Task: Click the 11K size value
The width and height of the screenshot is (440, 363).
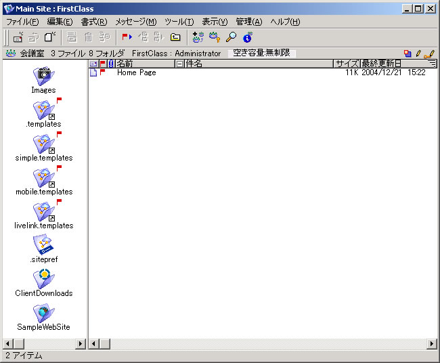Action: point(352,72)
